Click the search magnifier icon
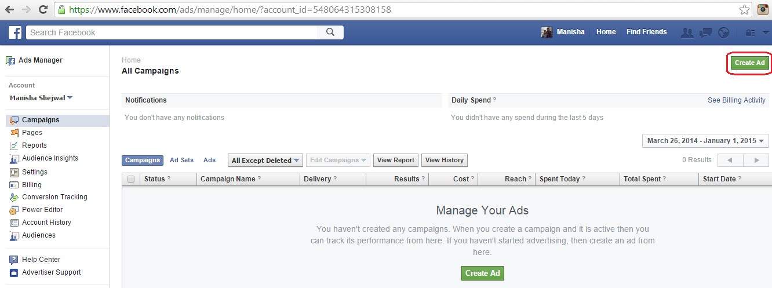This screenshot has height=288, width=772. [330, 32]
